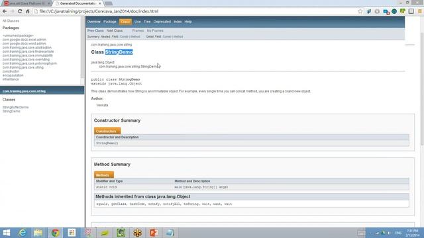Open a new browser tab

coord(109,3)
